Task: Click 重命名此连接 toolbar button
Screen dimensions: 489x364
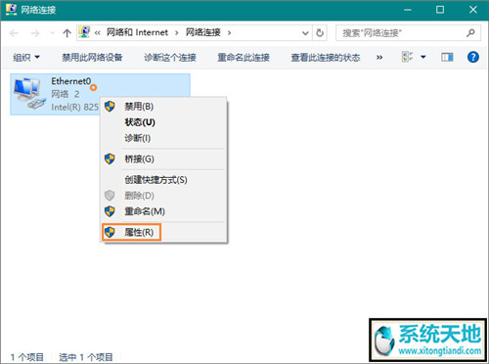Action: point(244,58)
